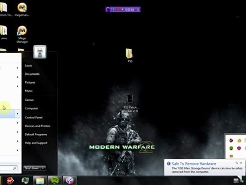Viewport: 246px width, 185px height.
Task: Click the green round icon in tray overflow
Action: point(231,148)
